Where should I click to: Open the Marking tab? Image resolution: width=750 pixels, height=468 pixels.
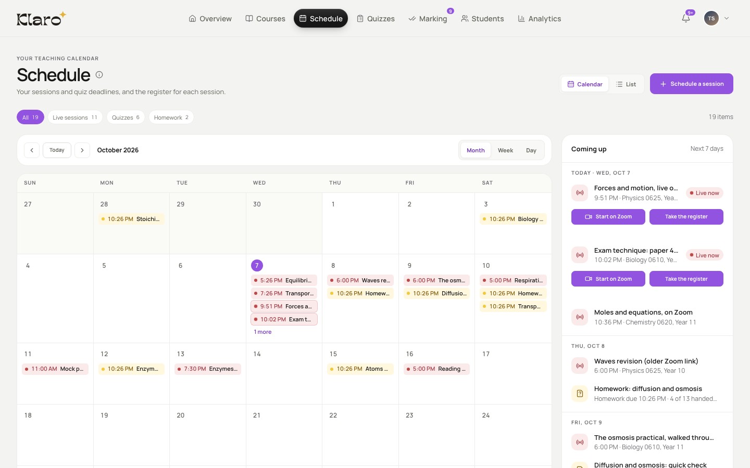click(x=428, y=19)
